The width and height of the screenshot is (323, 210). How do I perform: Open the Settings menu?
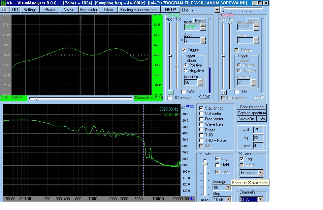click(30, 10)
